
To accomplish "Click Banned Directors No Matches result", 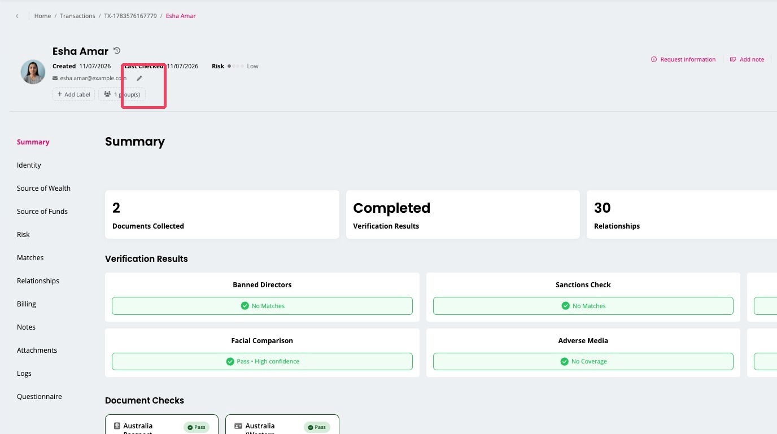I will (x=262, y=306).
